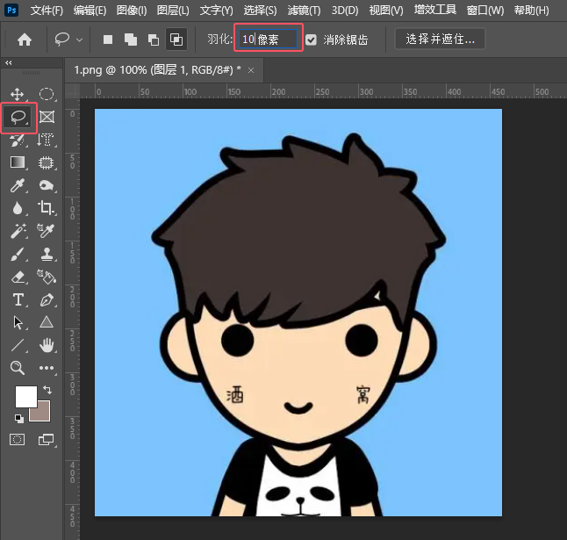Screen dimensions: 567x540
Task: Select the Eyedropper tool
Action: tap(18, 185)
